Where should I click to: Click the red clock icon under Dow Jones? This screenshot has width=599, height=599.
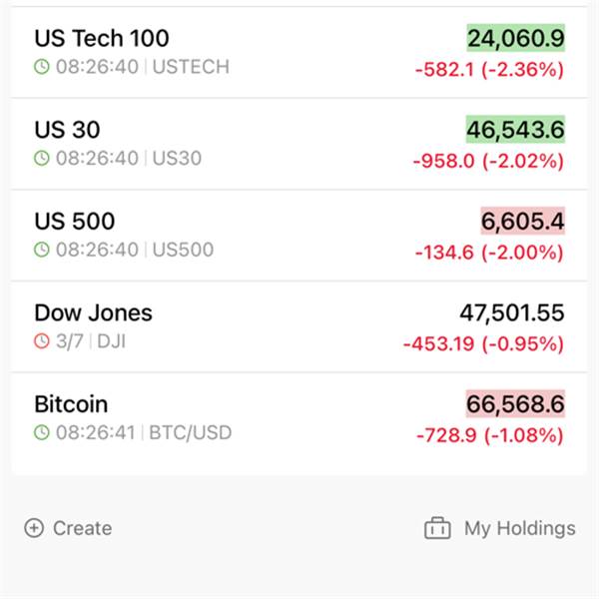tap(42, 341)
